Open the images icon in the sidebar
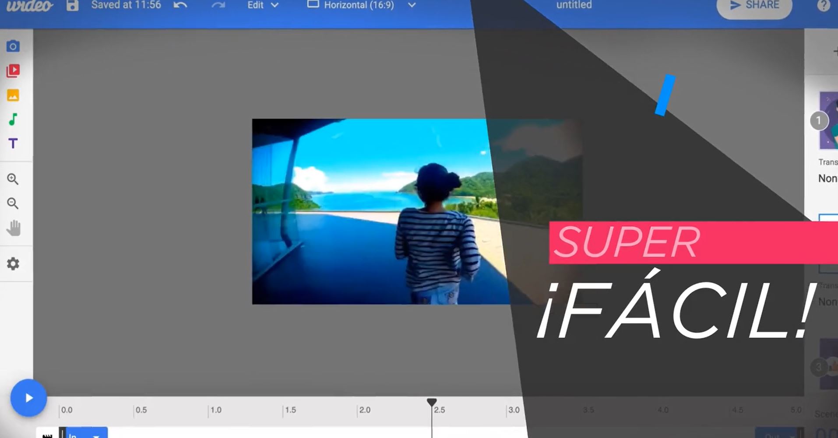The image size is (838, 438). [13, 95]
